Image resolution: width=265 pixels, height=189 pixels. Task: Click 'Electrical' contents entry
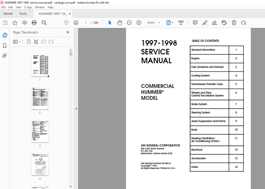coord(197,150)
